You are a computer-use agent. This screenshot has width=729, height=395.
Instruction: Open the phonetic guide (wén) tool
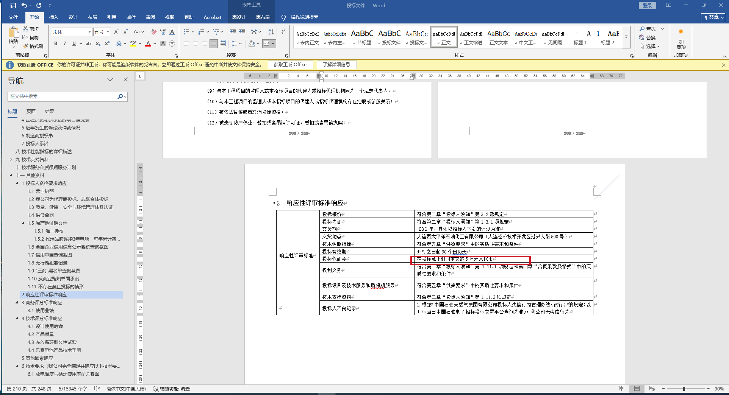163,32
